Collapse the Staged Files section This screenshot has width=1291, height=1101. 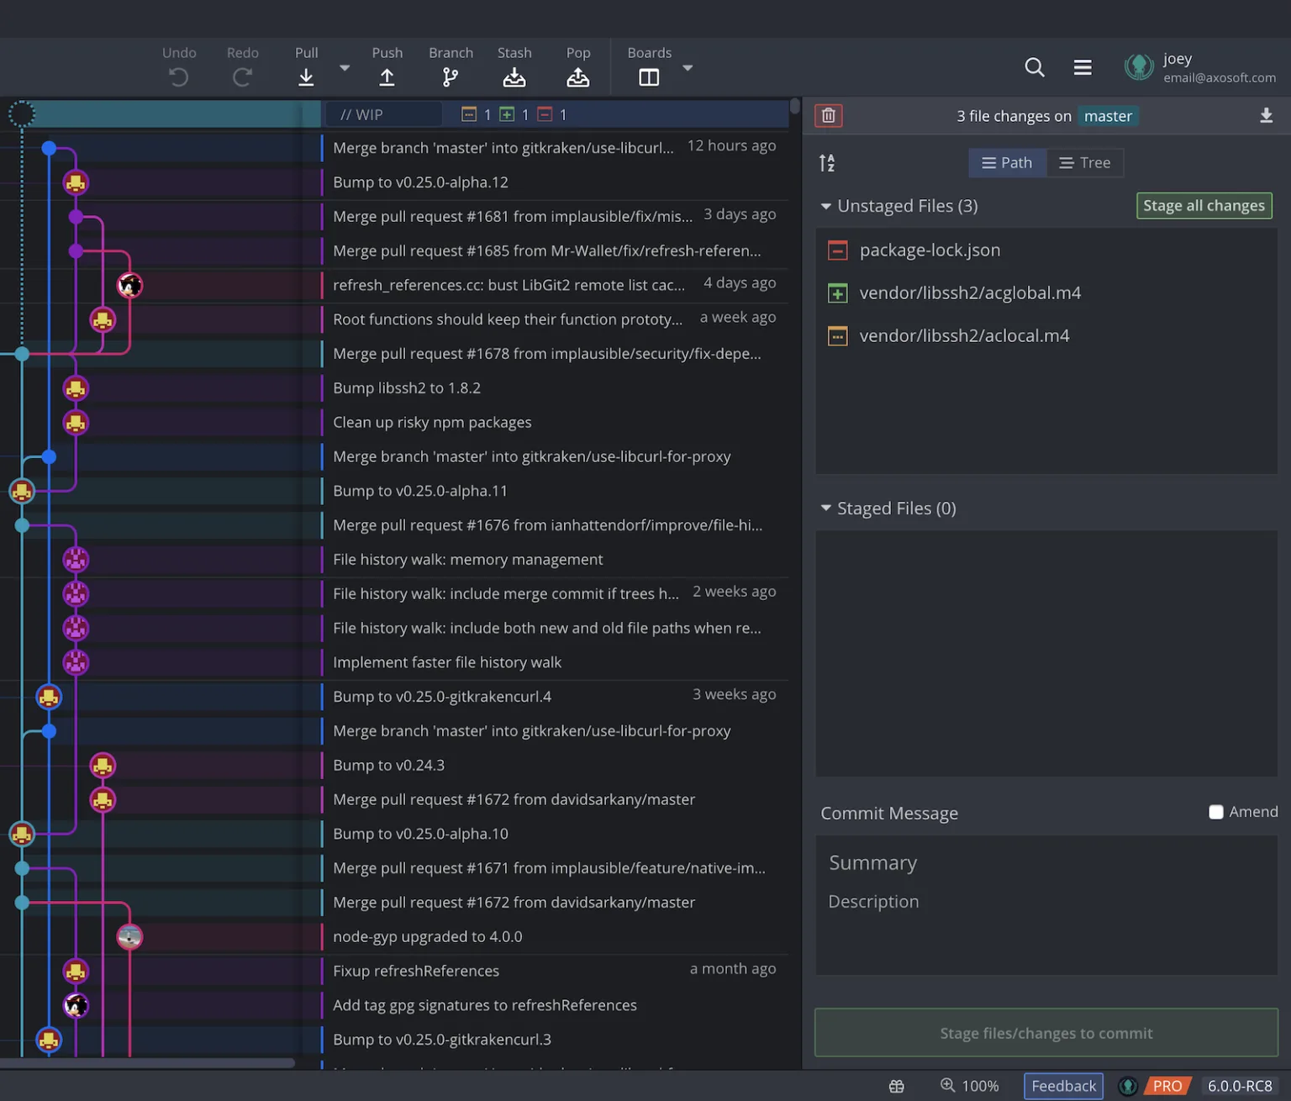pos(826,508)
